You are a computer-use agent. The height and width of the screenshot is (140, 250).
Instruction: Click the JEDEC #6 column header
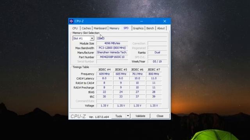point(137,70)
